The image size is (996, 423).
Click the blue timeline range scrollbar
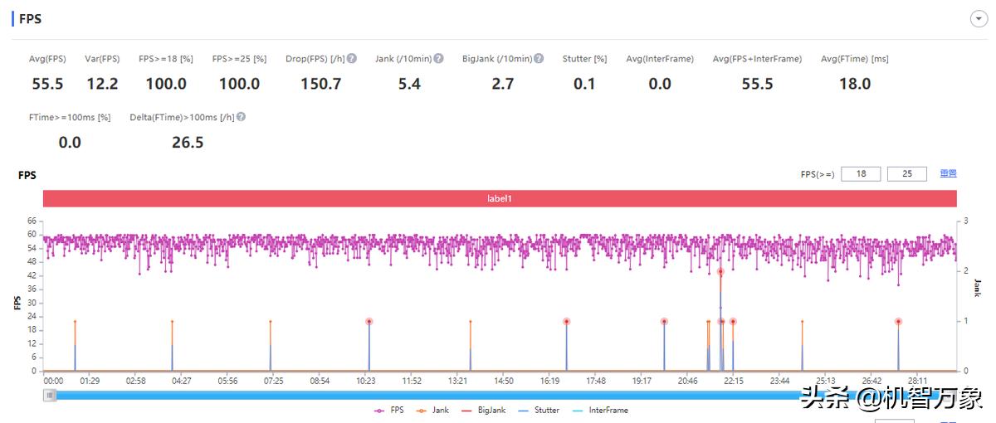coord(415,396)
